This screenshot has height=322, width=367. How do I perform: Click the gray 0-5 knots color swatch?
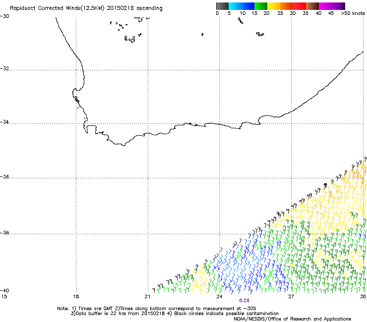click(222, 6)
